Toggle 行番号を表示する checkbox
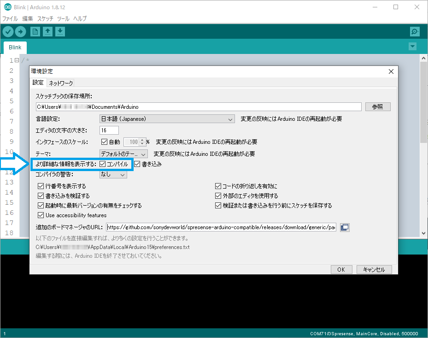This screenshot has height=338, width=428. 41,186
